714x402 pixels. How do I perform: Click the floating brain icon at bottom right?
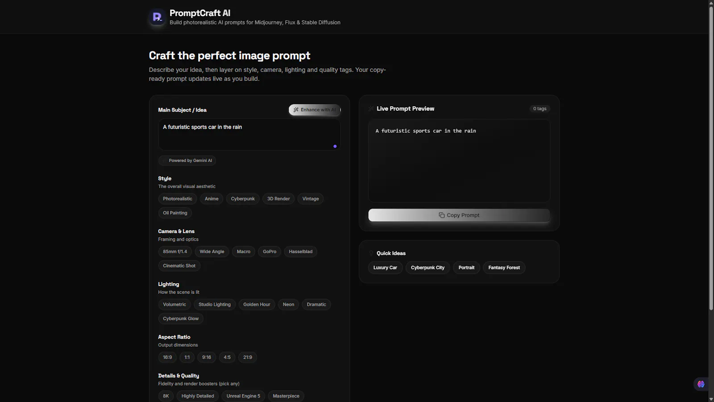click(701, 384)
